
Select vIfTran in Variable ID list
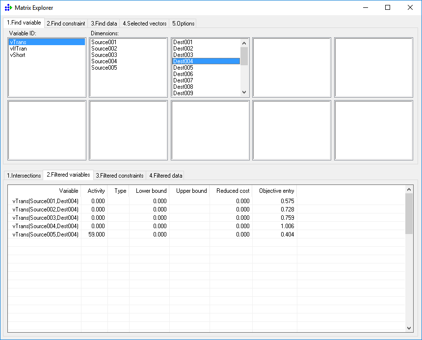18,49
